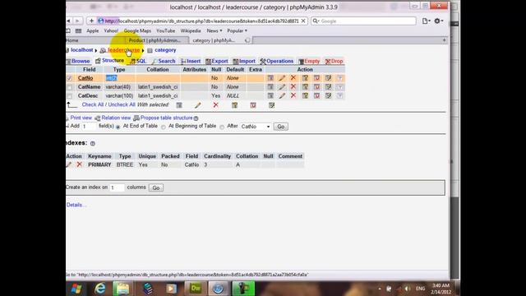
Task: Click the Add fields number input
Action: coord(89,127)
